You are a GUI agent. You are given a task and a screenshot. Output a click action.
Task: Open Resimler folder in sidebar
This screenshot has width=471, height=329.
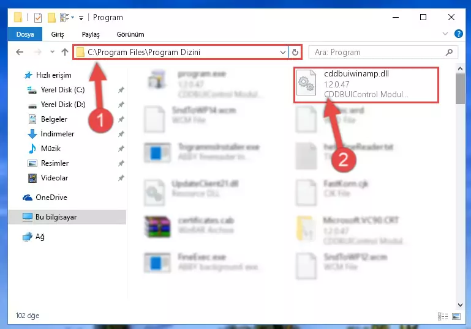click(x=55, y=163)
